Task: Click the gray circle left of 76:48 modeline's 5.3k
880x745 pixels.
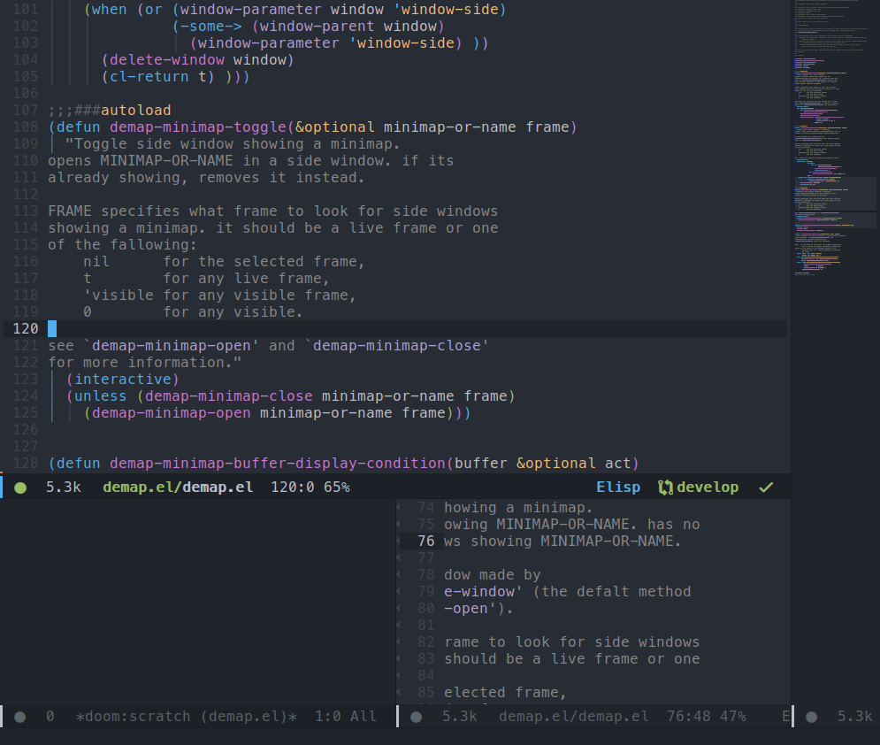Action: click(x=416, y=717)
